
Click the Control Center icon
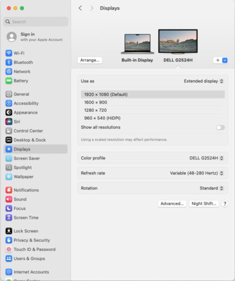[x=9, y=131]
